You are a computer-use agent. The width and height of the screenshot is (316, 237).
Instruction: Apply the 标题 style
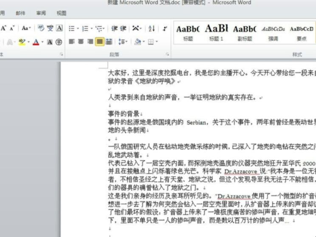(188, 33)
